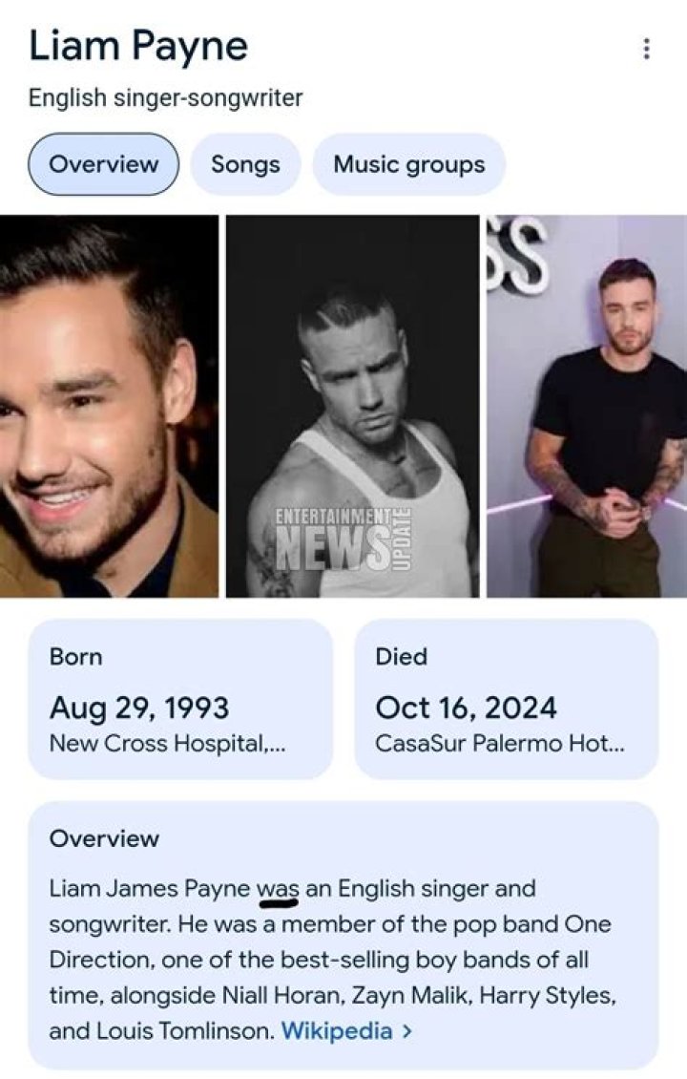
Task: Select the English singer-songwriter subtitle
Action: pyautogui.click(x=164, y=96)
